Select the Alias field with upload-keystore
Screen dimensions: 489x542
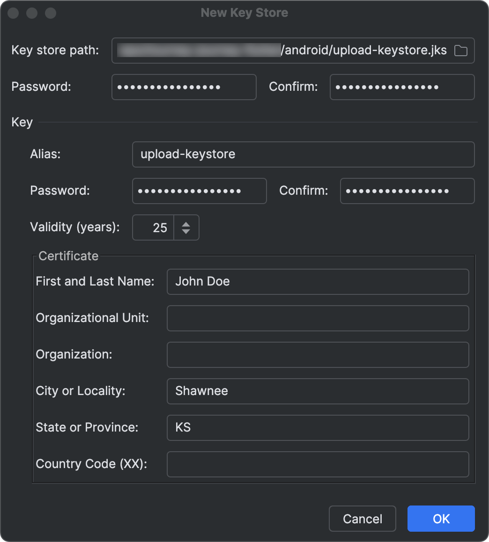[304, 154]
